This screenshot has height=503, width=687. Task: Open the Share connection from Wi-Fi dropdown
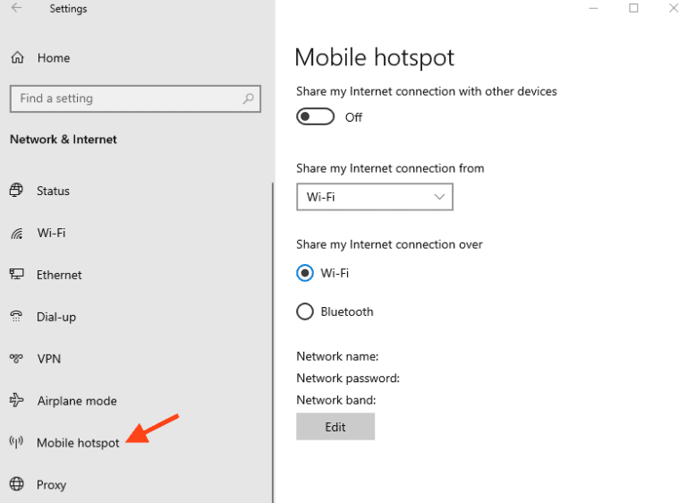click(x=374, y=197)
